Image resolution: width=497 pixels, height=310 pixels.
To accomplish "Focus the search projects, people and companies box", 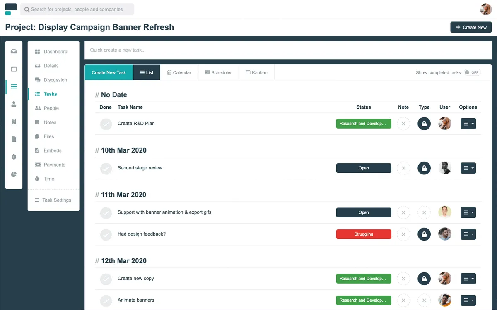I will point(77,9).
